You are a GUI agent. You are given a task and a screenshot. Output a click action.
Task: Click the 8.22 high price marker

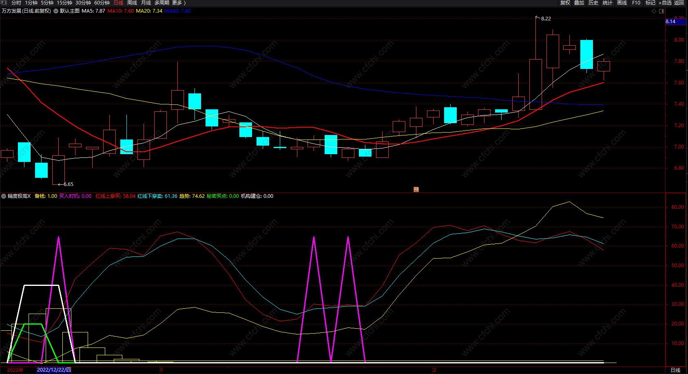click(546, 19)
